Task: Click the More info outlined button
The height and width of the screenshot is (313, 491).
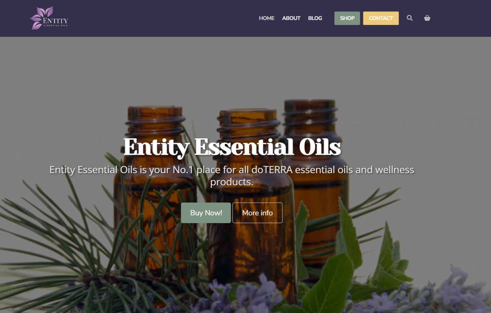Action: [x=257, y=213]
